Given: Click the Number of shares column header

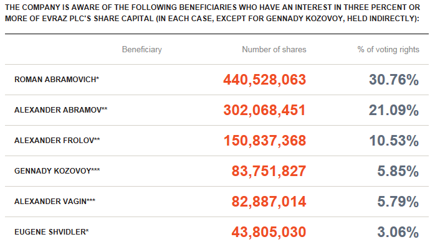Looking at the screenshot, I should point(274,50).
